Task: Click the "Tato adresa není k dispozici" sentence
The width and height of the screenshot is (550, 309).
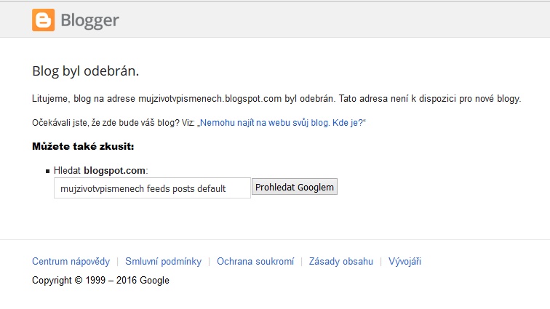Action: point(430,99)
